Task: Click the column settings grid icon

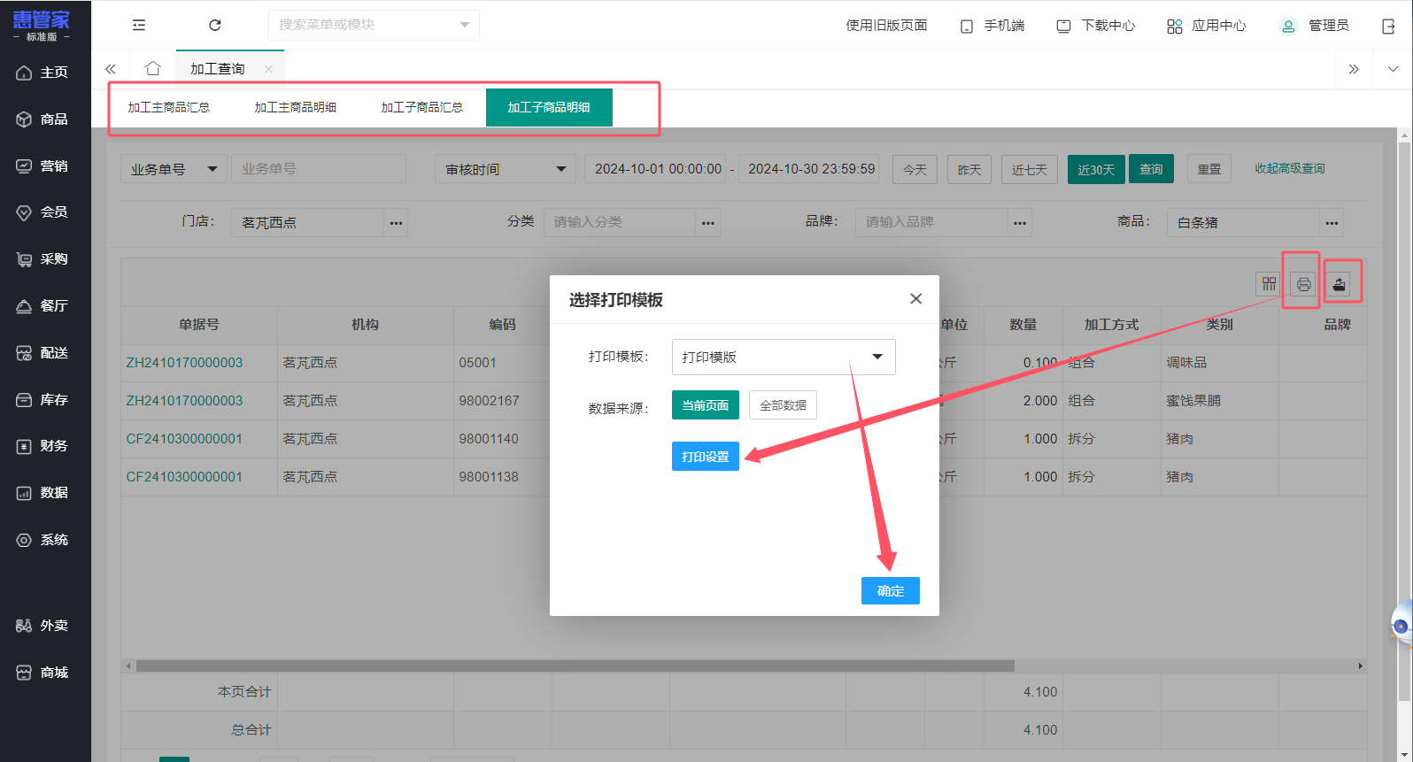Action: pyautogui.click(x=1269, y=284)
